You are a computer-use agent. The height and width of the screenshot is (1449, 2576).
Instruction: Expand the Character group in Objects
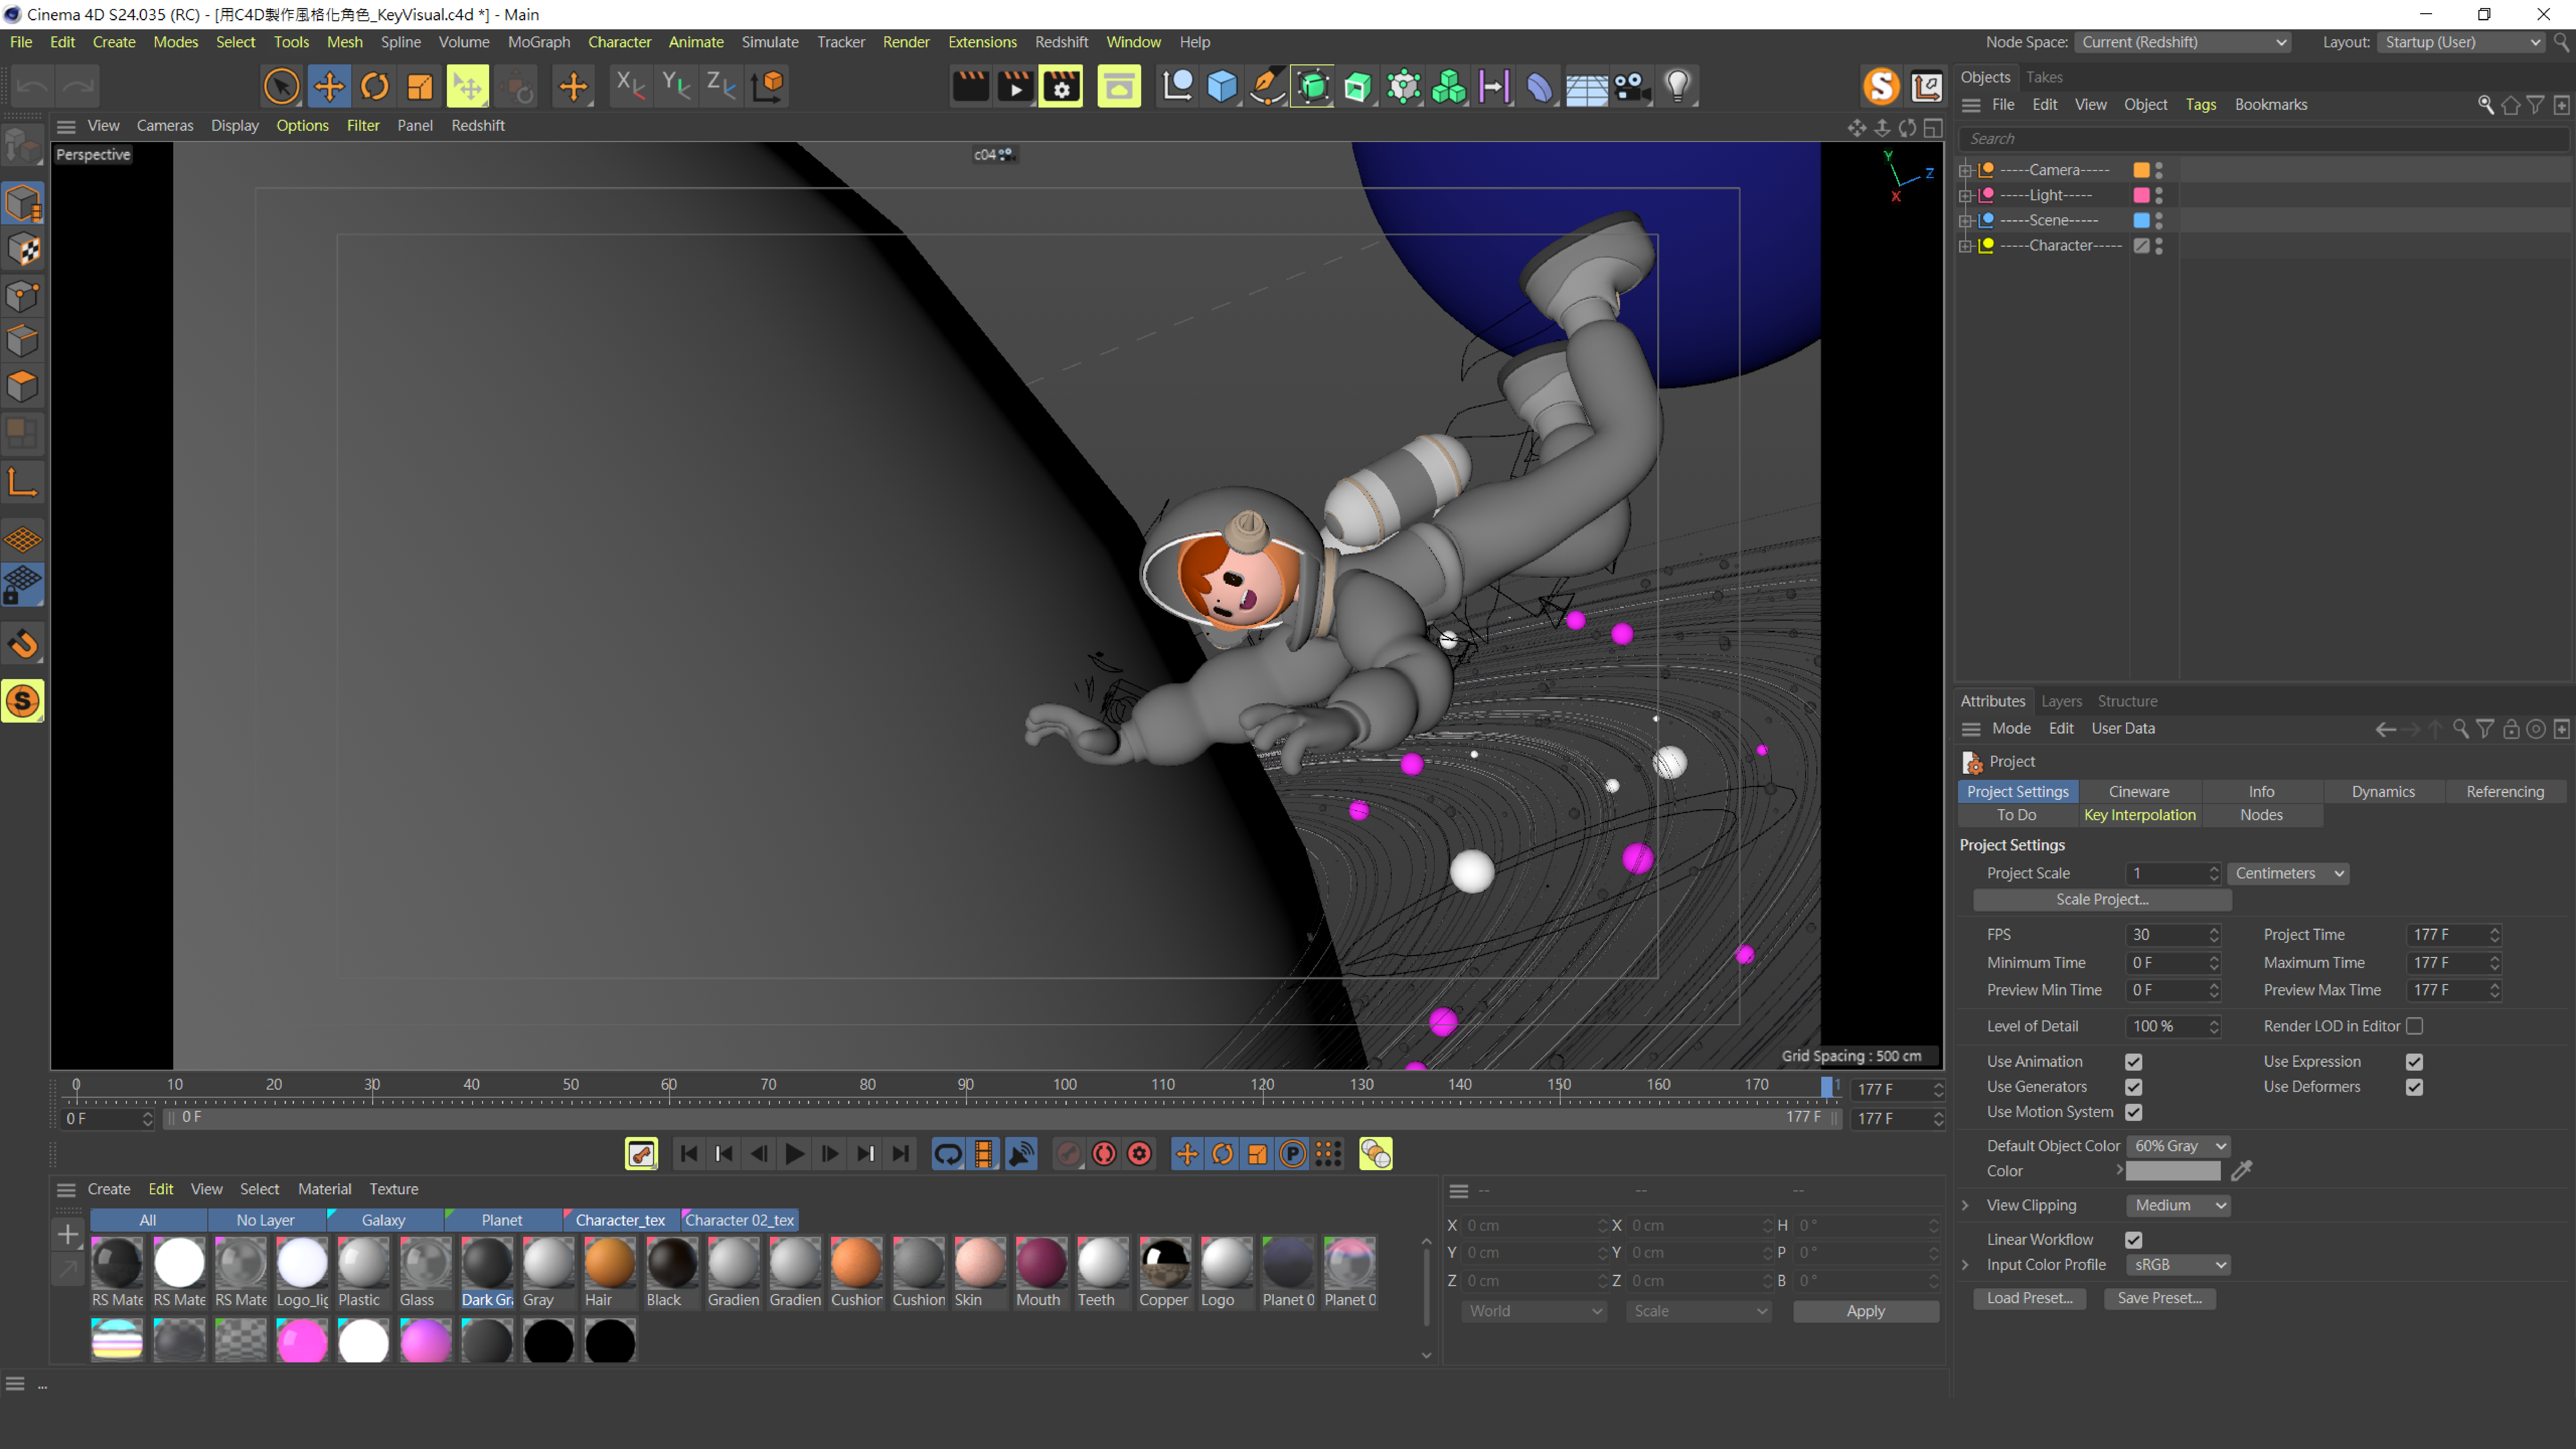pyautogui.click(x=1965, y=246)
